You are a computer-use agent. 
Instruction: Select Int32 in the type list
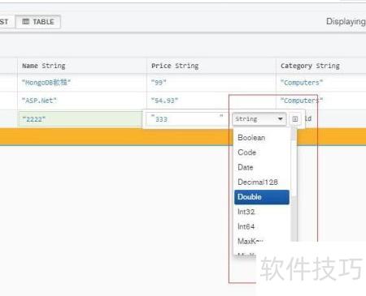pyautogui.click(x=262, y=212)
